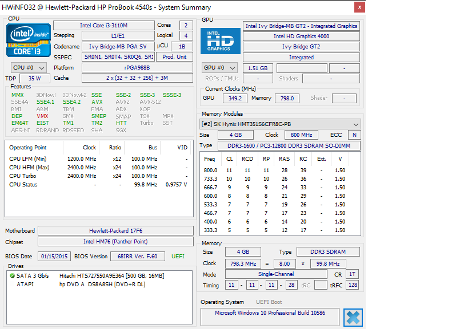Click the Intel Core i3-3110M name field
The height and width of the screenshot is (329, 468).
[104, 25]
